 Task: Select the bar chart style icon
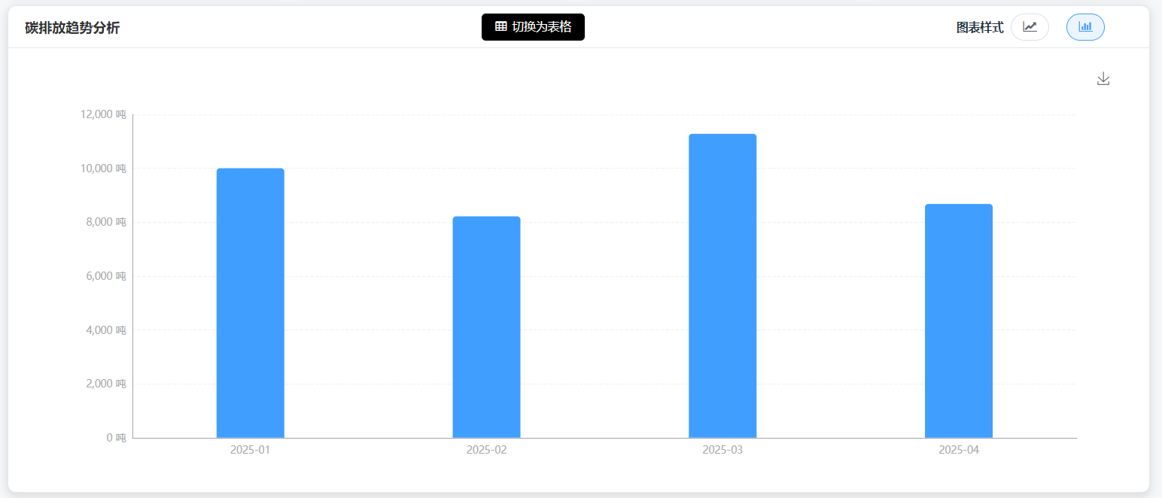[x=1085, y=27]
